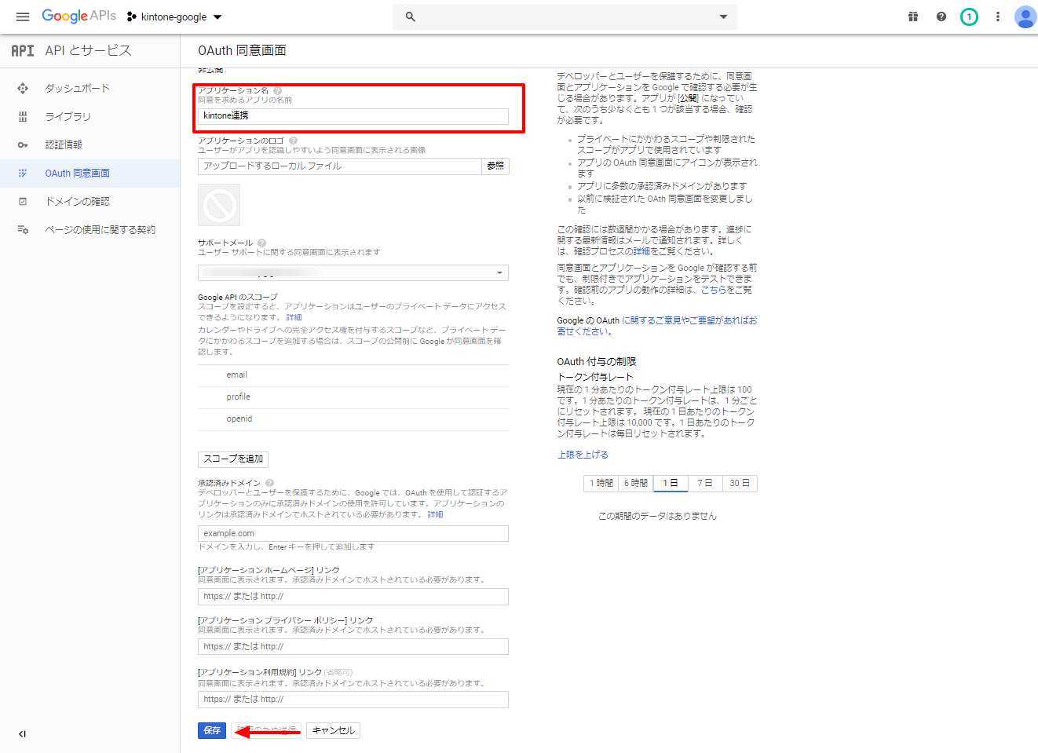Viewport: 1038px width, 753px height.
Task: Open the help question mark icon
Action: point(941,16)
